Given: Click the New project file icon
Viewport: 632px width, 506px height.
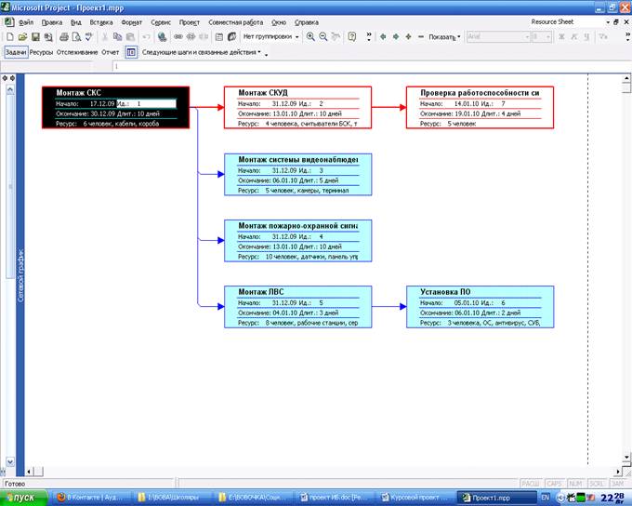Looking at the screenshot, I should click(x=10, y=36).
